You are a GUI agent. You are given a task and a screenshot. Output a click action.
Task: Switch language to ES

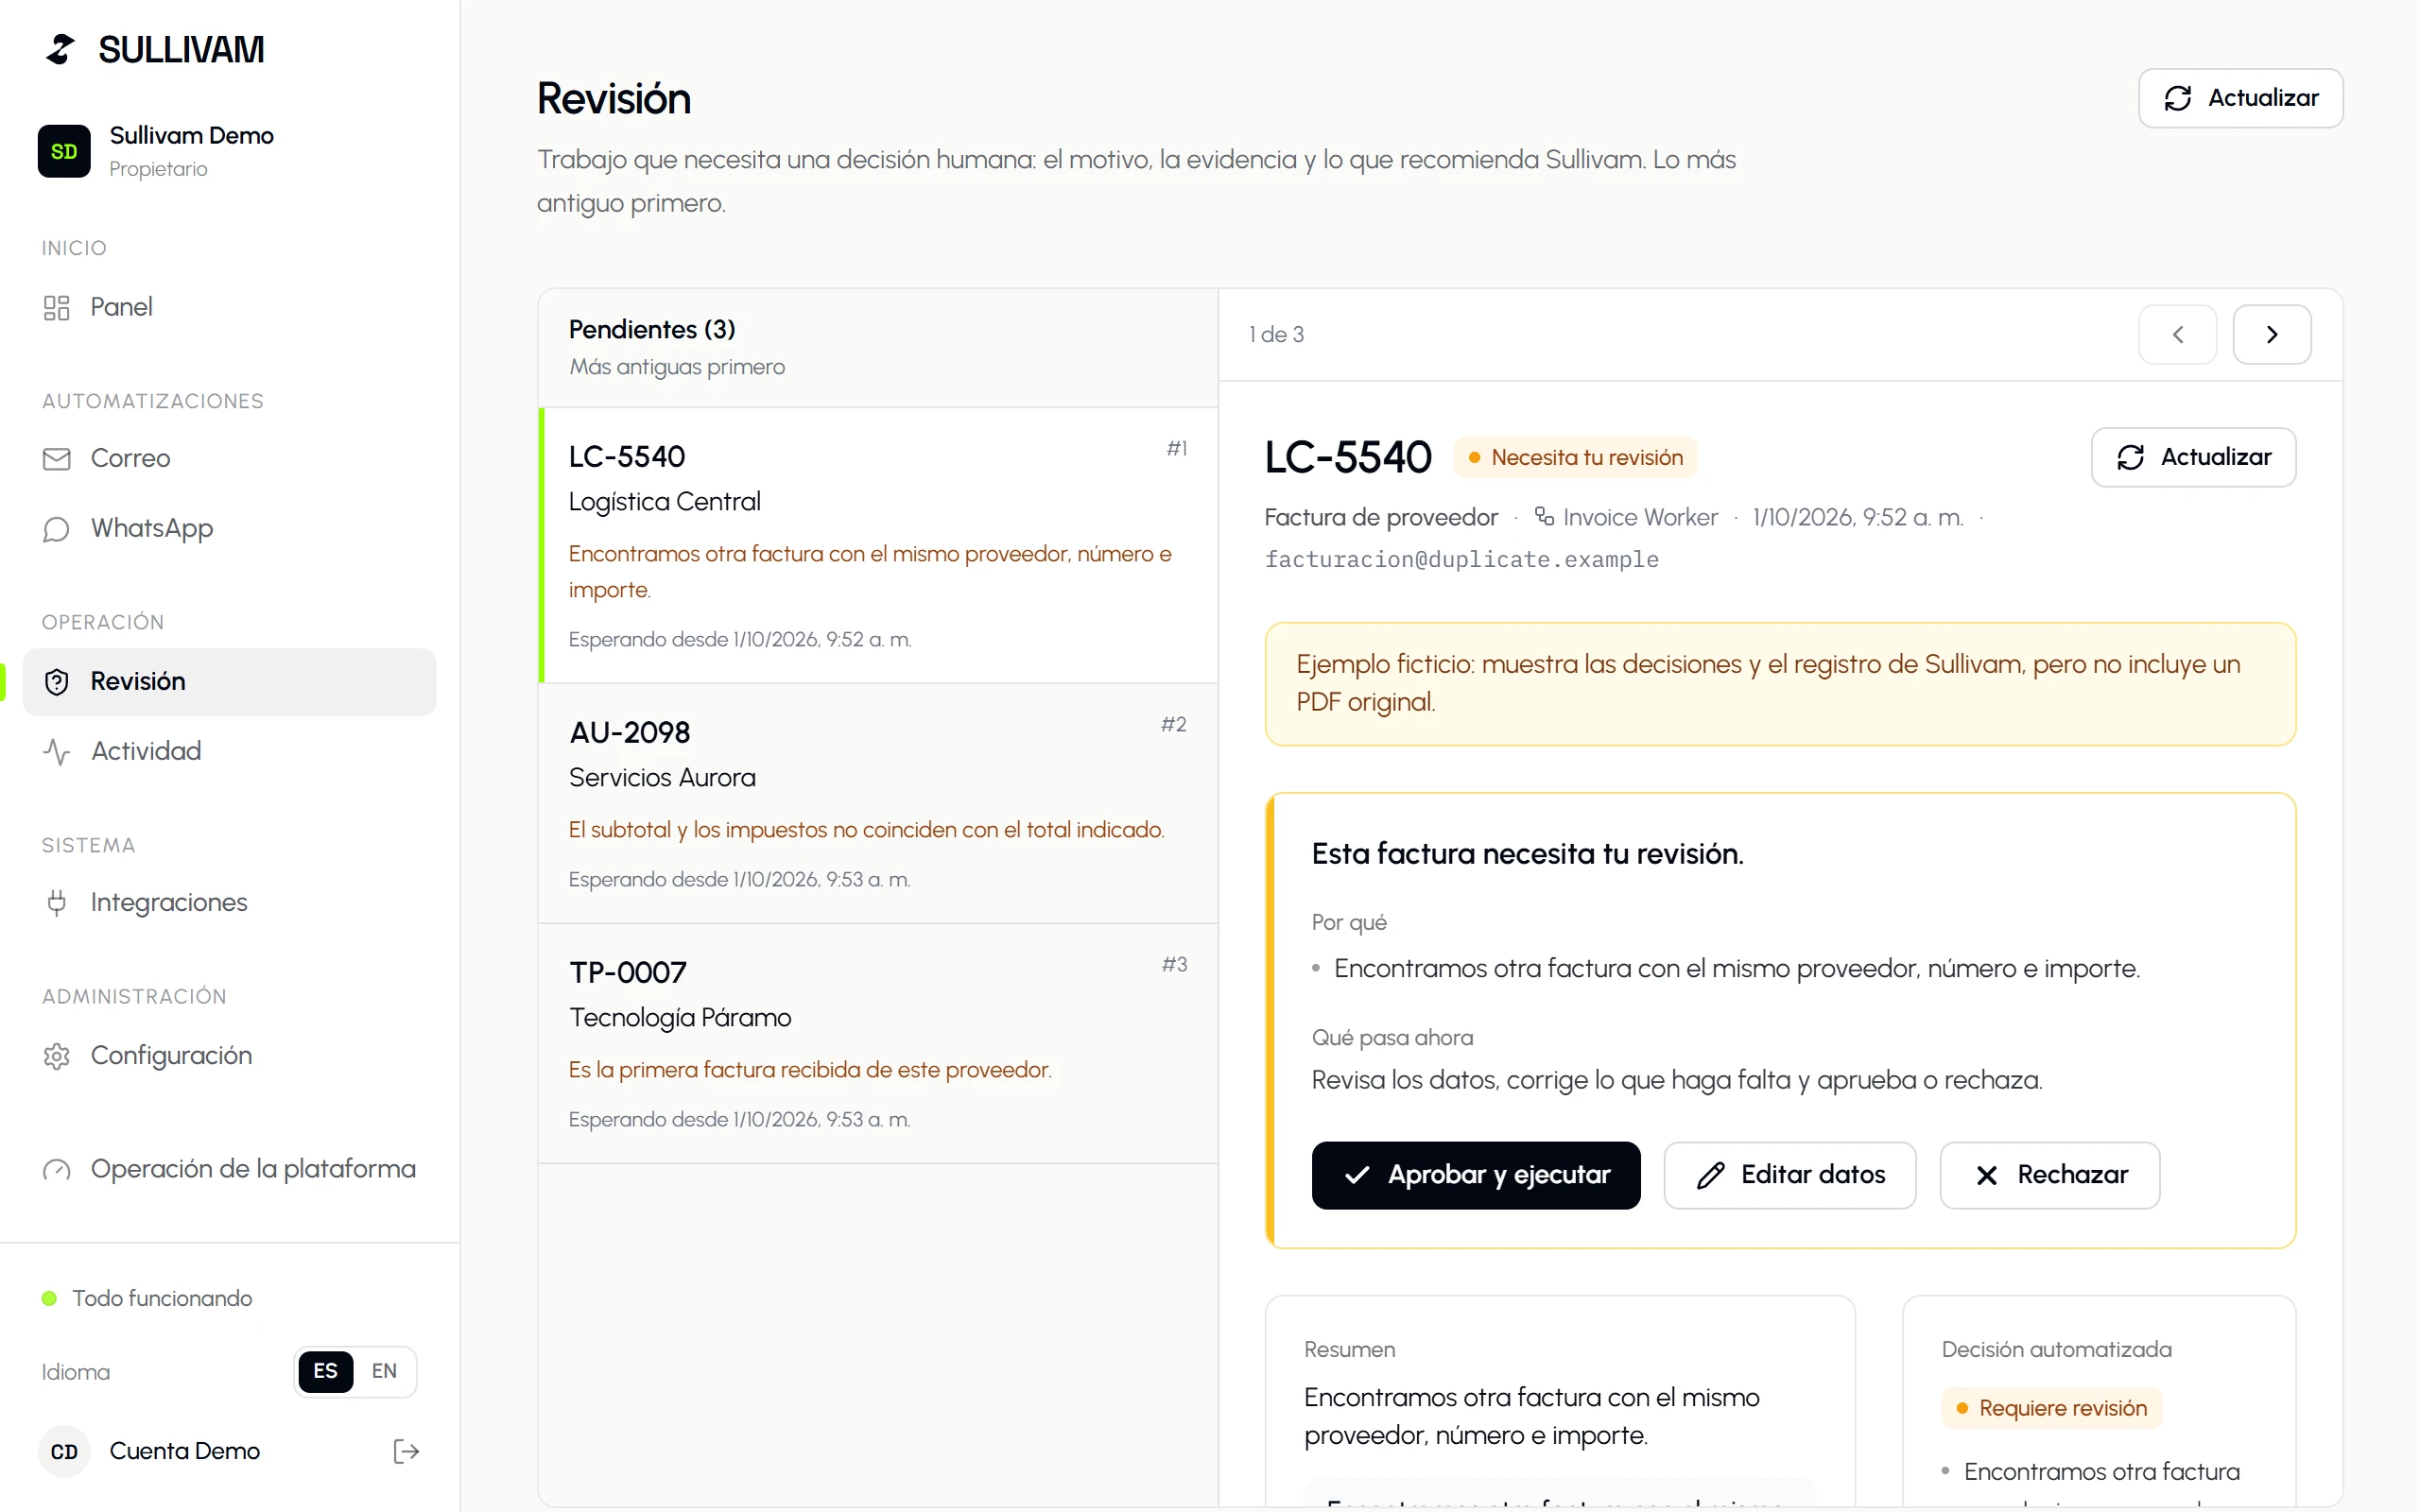coord(326,1371)
